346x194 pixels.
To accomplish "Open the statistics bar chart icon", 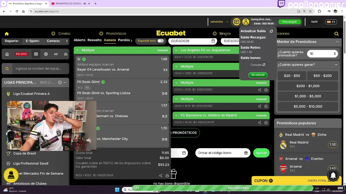I will click(x=66, y=54).
